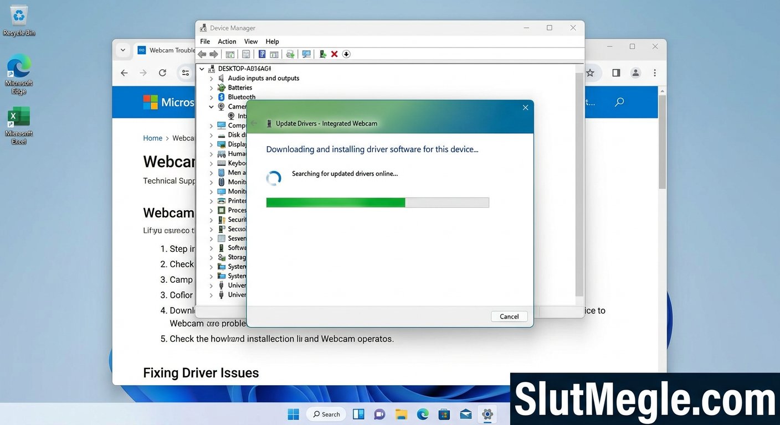This screenshot has width=780, height=425.
Task: Click the Device Manager vertical scrollbar
Action: coord(579,185)
